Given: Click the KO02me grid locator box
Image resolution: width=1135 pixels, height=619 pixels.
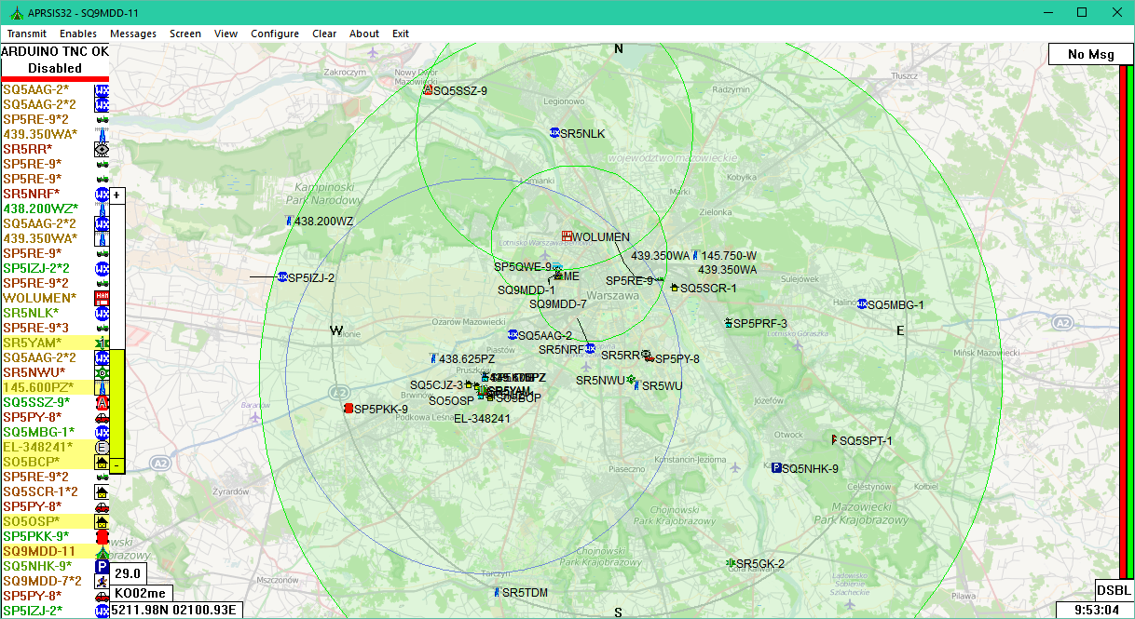Looking at the screenshot, I should click(142, 593).
